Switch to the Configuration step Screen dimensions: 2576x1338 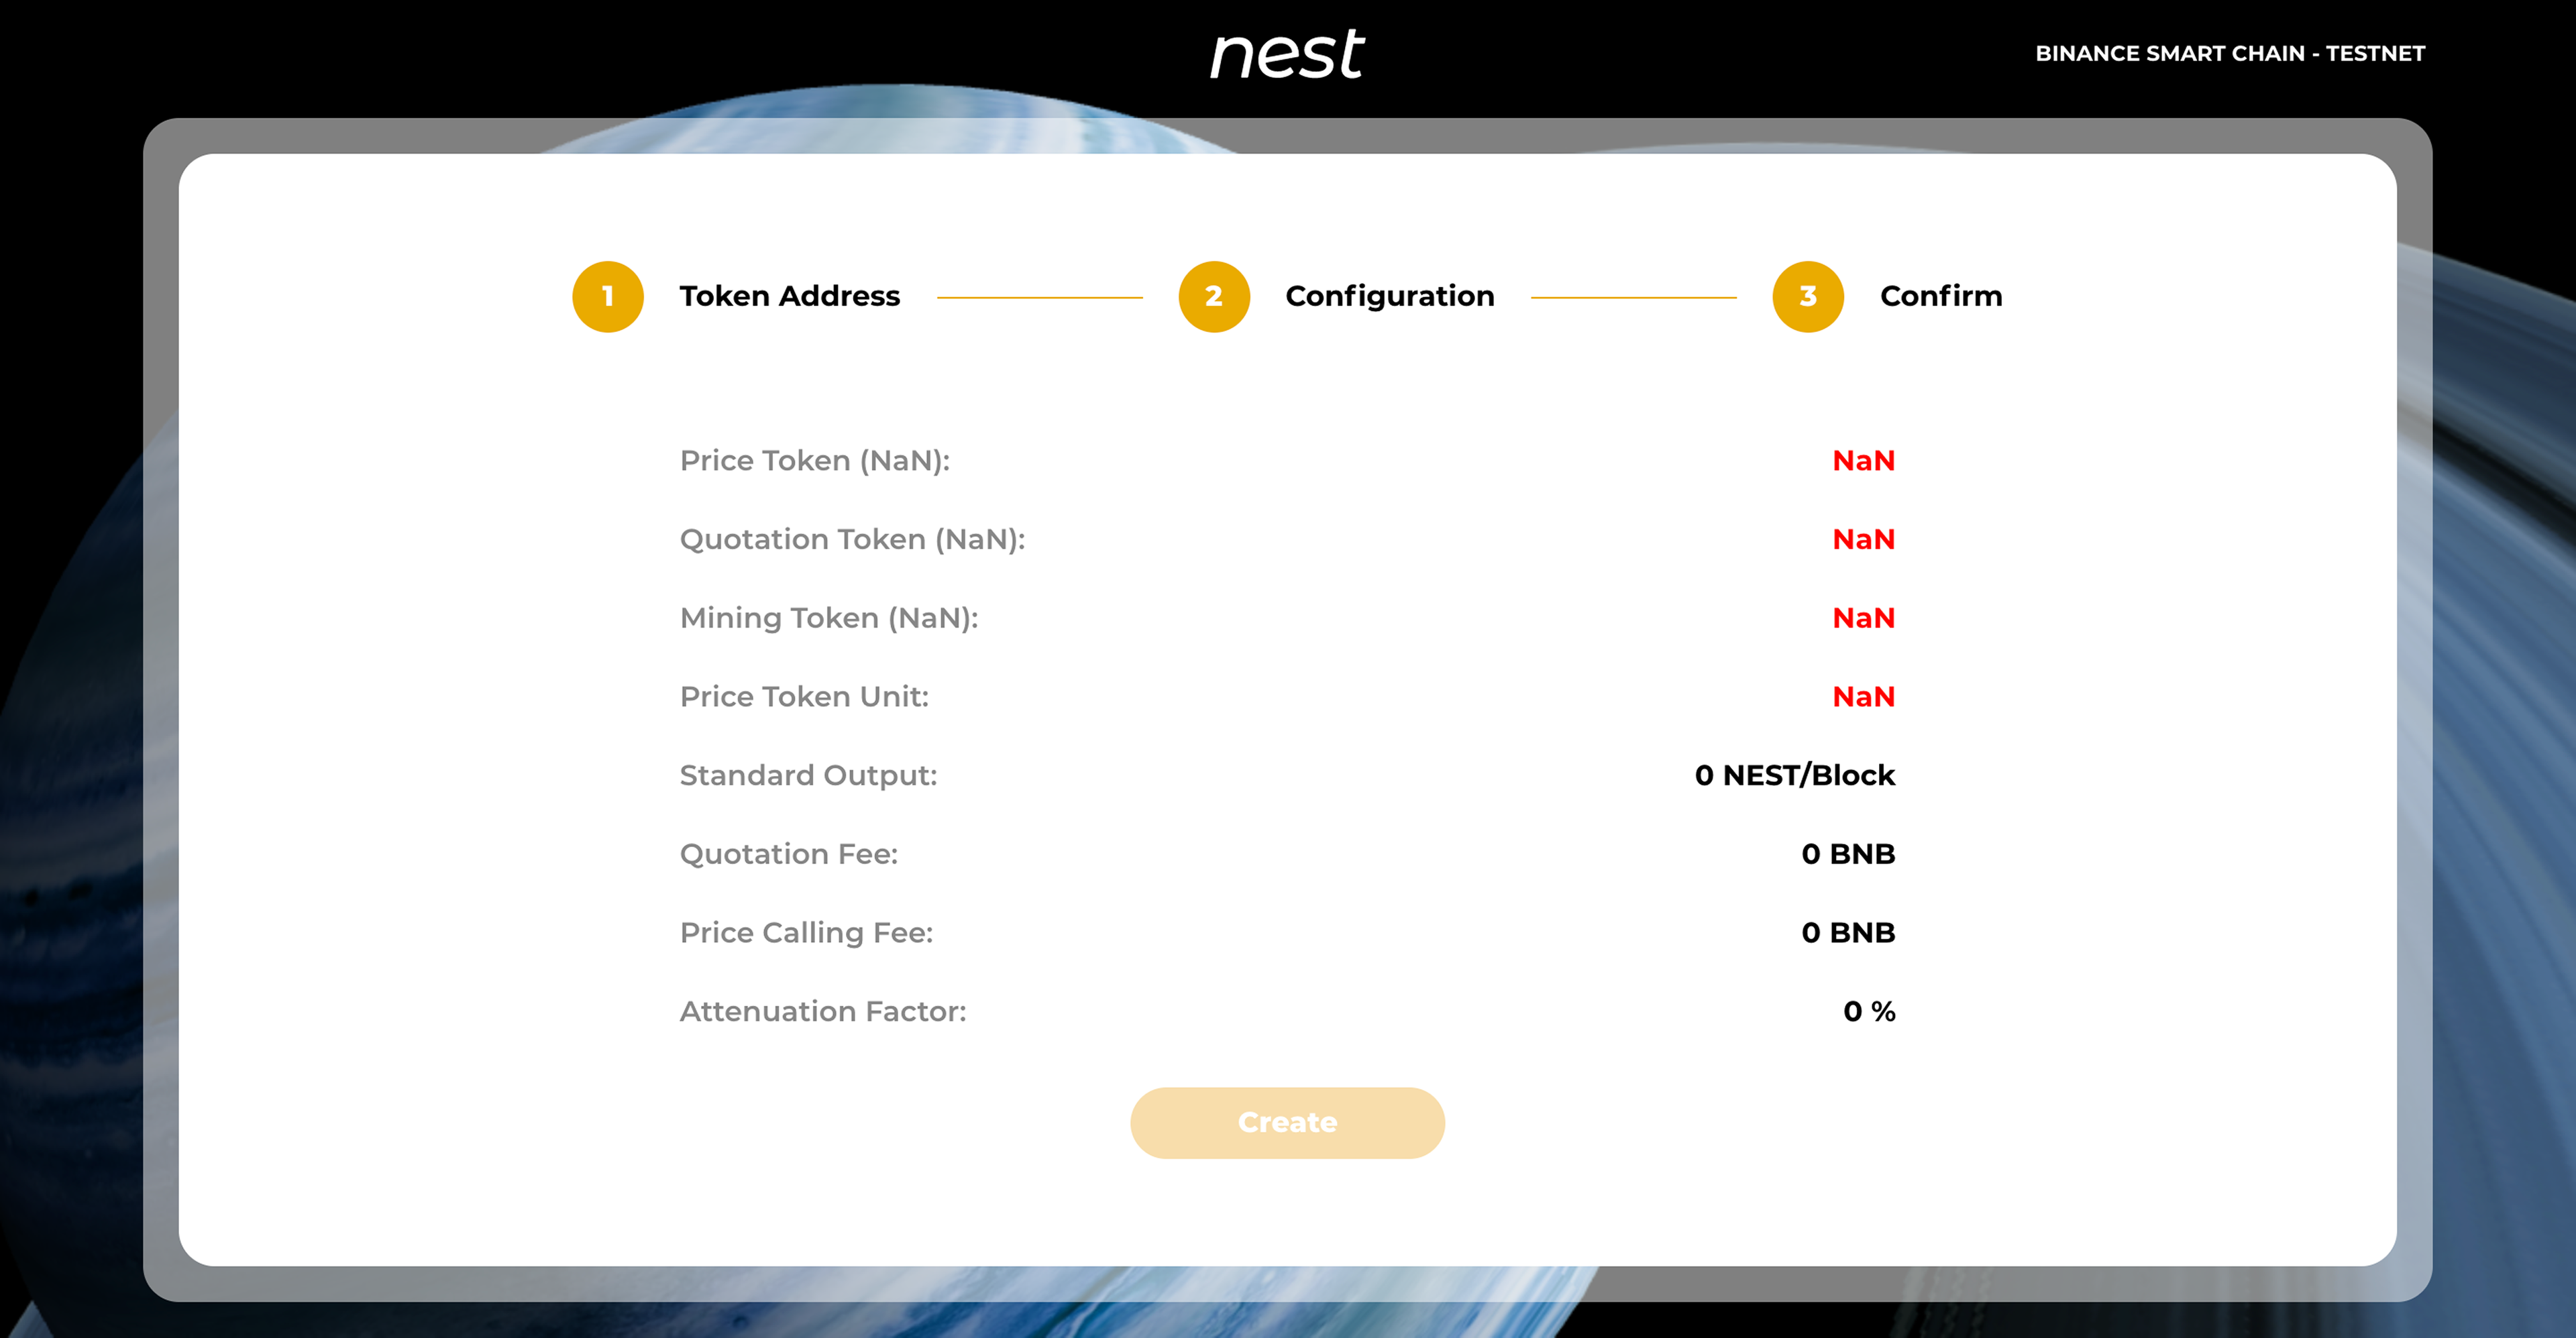point(1389,296)
